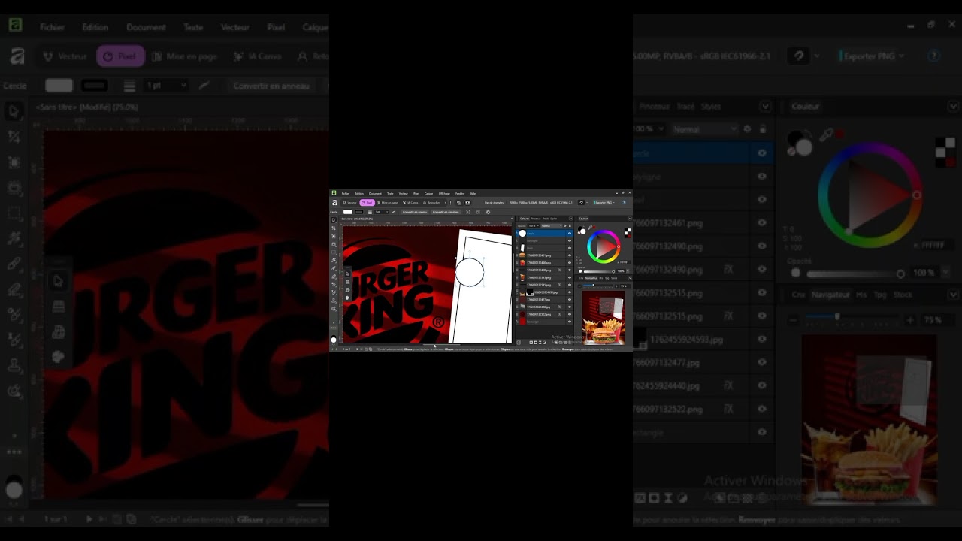Viewport: 962px width, 541px height.
Task: Click layer lock icon in center Calques panel
Action: (570, 225)
